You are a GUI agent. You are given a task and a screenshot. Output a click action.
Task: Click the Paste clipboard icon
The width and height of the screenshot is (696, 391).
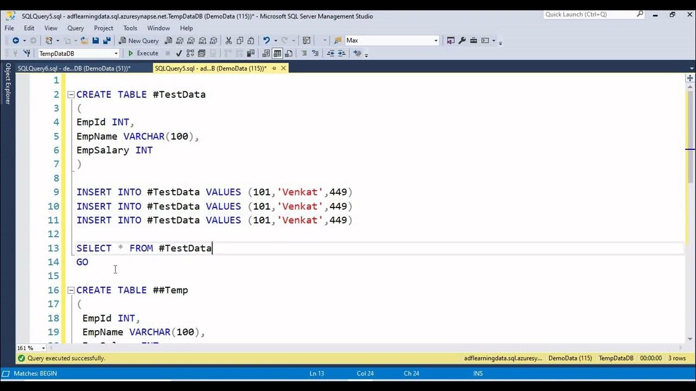click(x=251, y=40)
